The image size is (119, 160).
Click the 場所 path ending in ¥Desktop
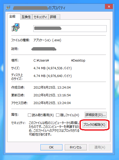[59, 61]
